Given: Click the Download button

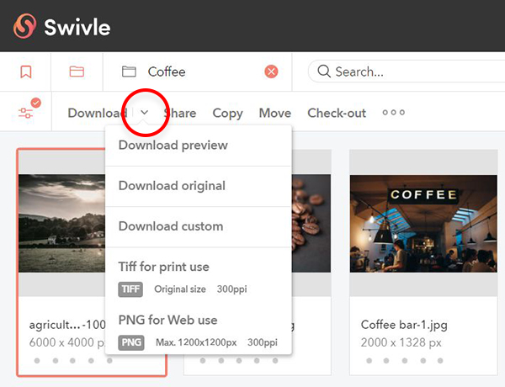Looking at the screenshot, I should (98, 113).
